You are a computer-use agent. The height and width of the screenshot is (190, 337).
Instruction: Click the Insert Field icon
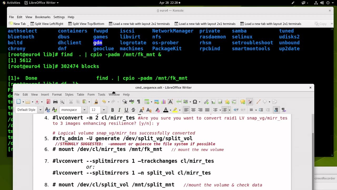pyautogui.click(x=186, y=102)
